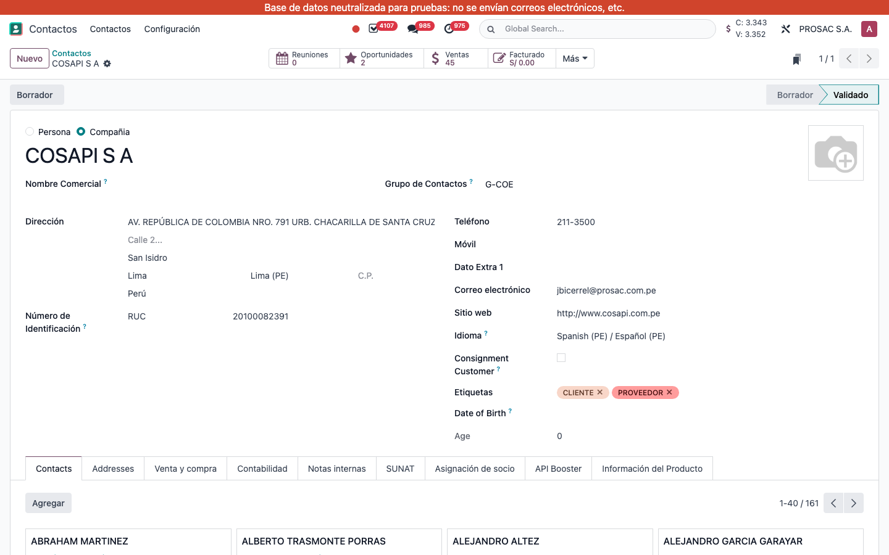Select the Persona radio button
Viewport: 889px width, 555px height.
(30, 131)
